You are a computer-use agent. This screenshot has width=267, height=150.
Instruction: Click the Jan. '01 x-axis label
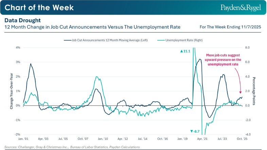coord(24,139)
